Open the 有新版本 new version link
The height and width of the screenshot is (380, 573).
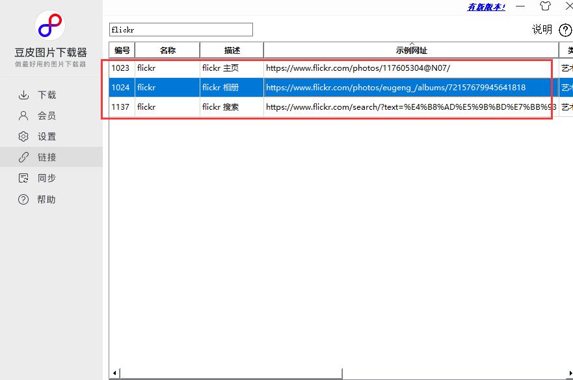(x=486, y=7)
